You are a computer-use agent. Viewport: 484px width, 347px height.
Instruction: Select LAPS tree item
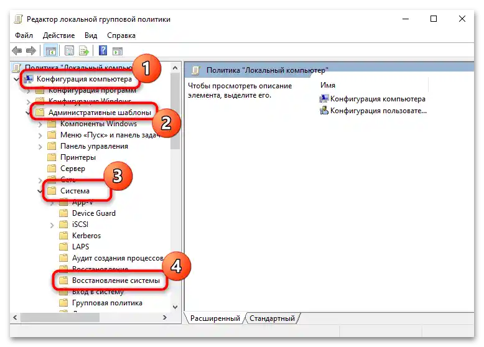[81, 247]
